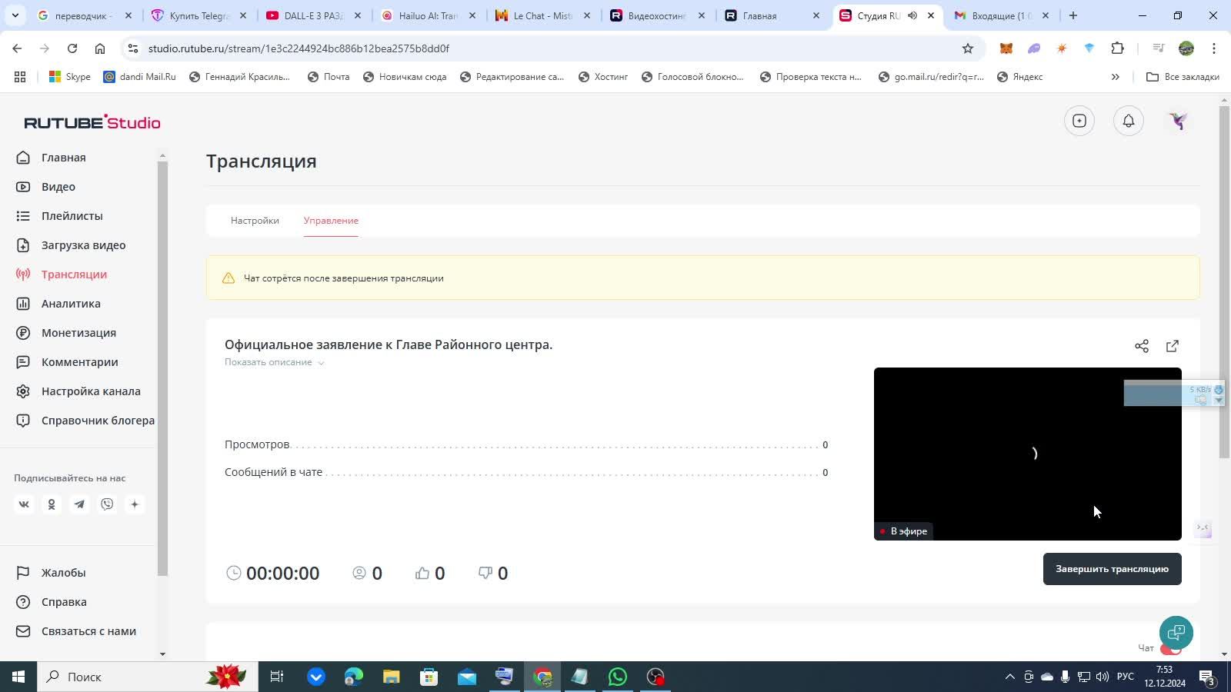
Task: Open the Windows Start menu
Action: 18,677
